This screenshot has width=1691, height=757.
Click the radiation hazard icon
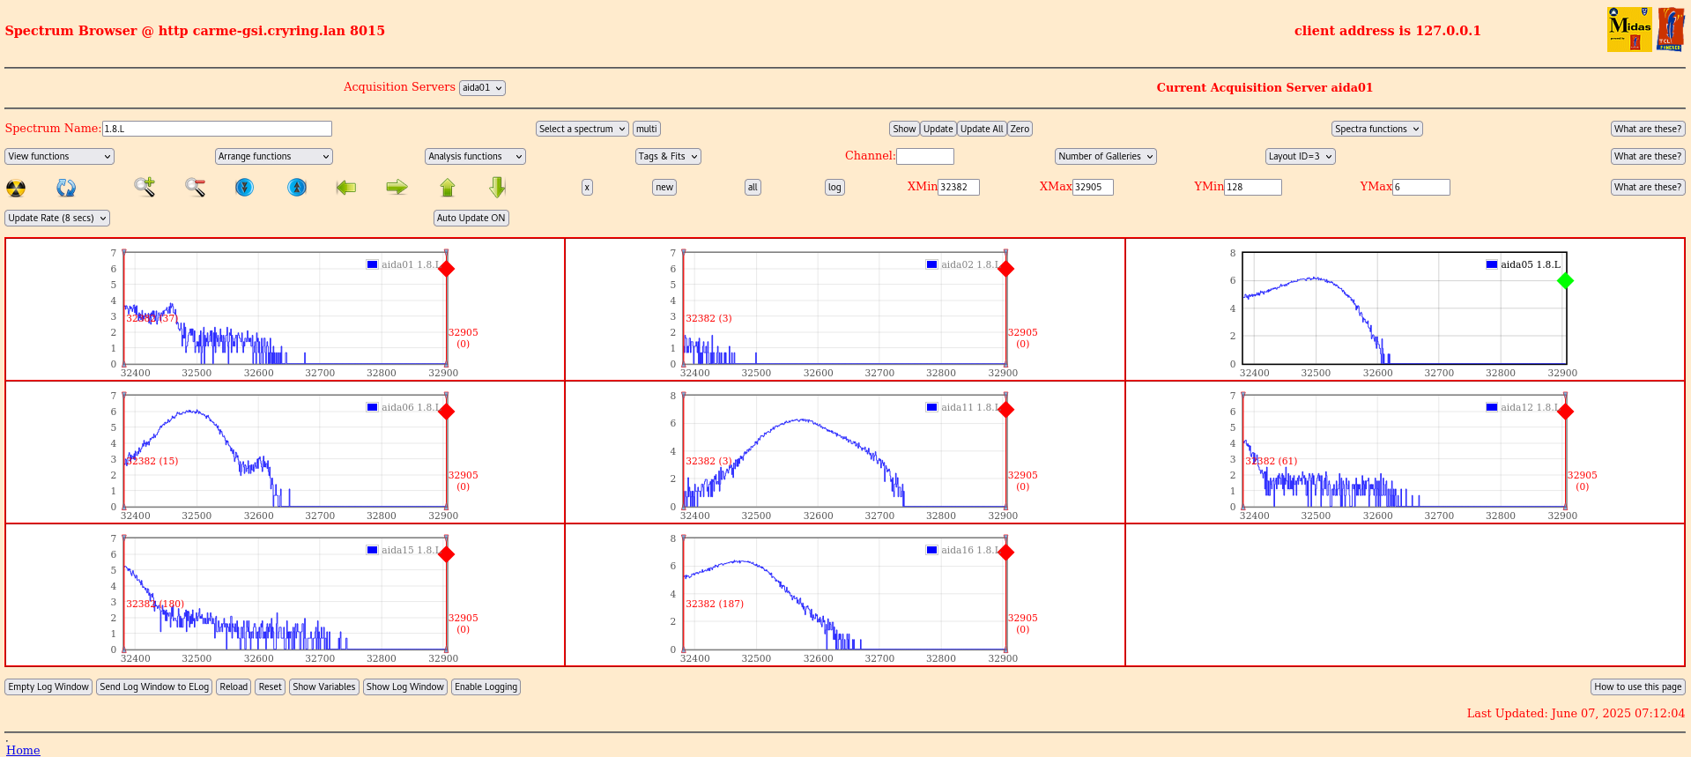coord(16,188)
